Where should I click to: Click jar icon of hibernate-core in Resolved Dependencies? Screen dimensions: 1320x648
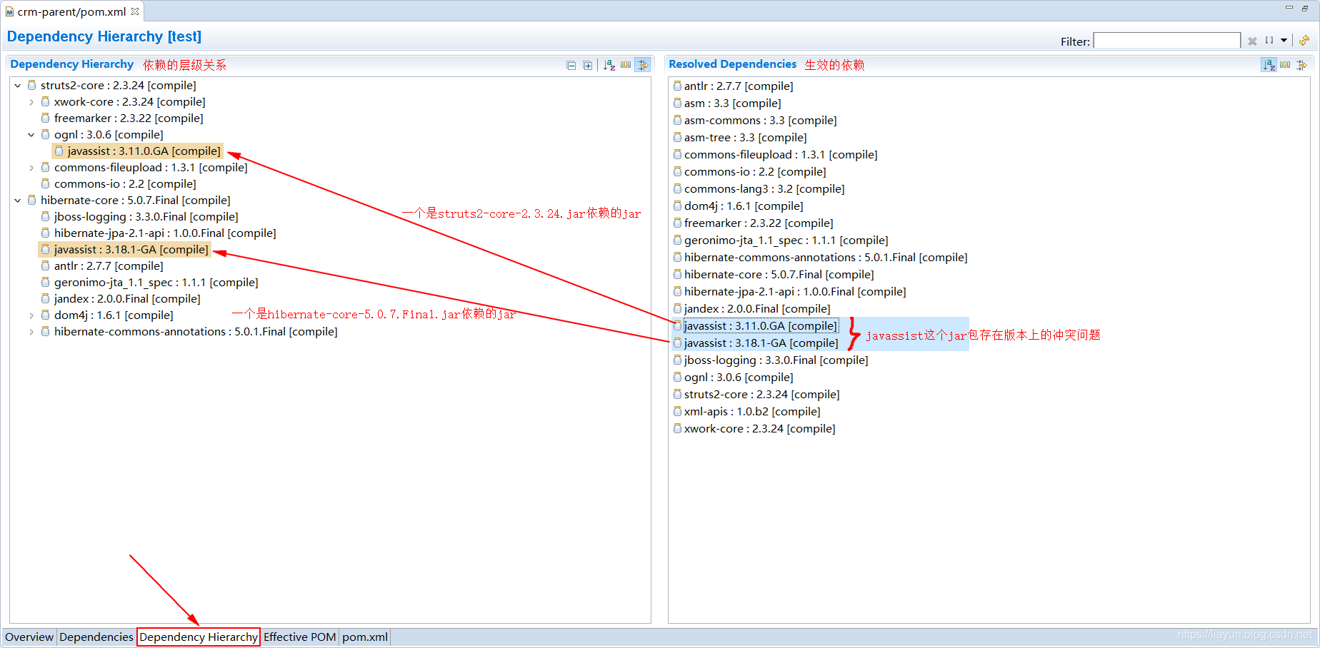(x=678, y=274)
